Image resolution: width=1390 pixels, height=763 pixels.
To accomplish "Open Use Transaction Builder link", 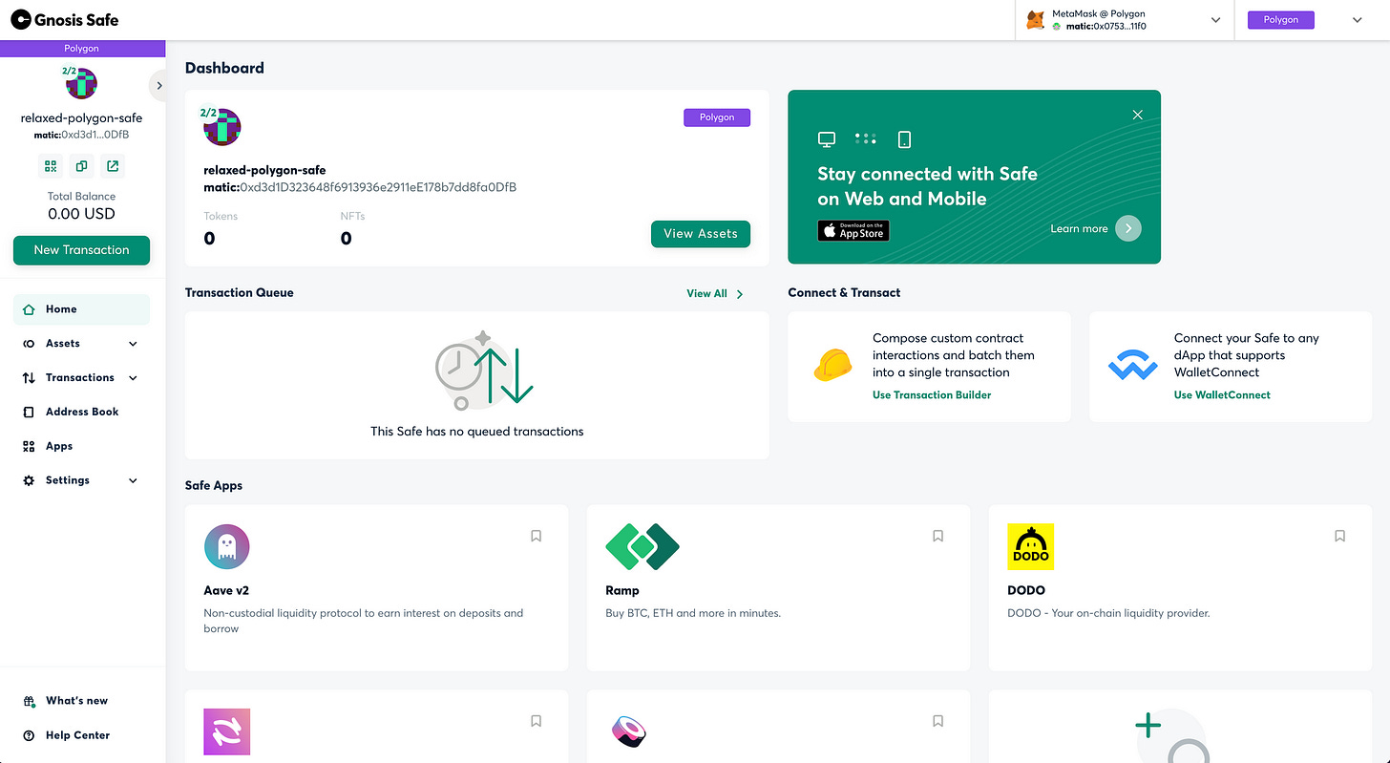I will click(x=932, y=394).
